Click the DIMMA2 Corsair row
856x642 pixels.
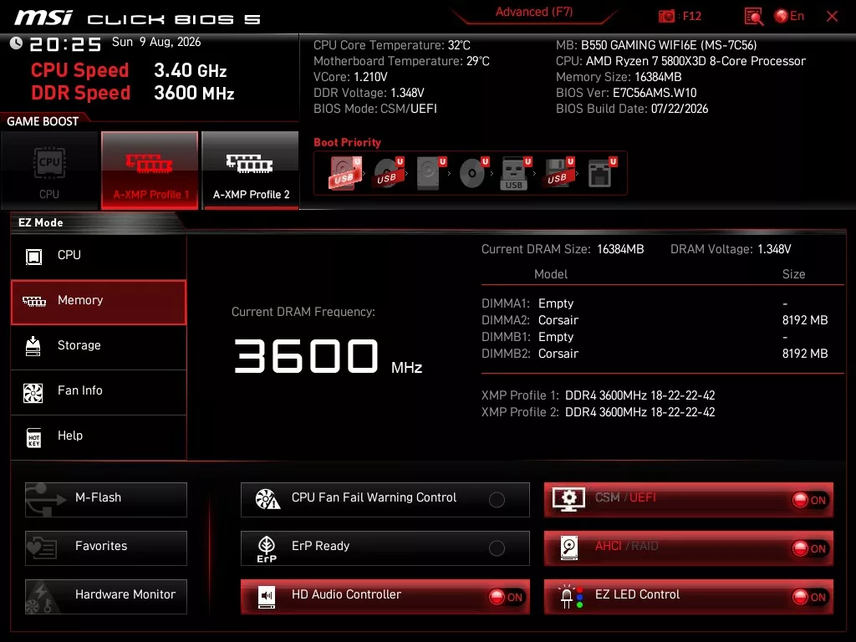[x=655, y=320]
